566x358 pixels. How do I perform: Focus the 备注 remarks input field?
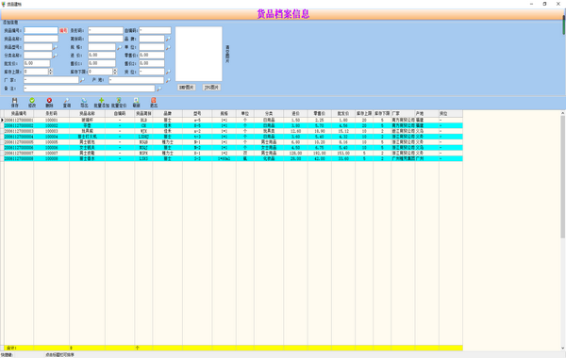coord(90,89)
